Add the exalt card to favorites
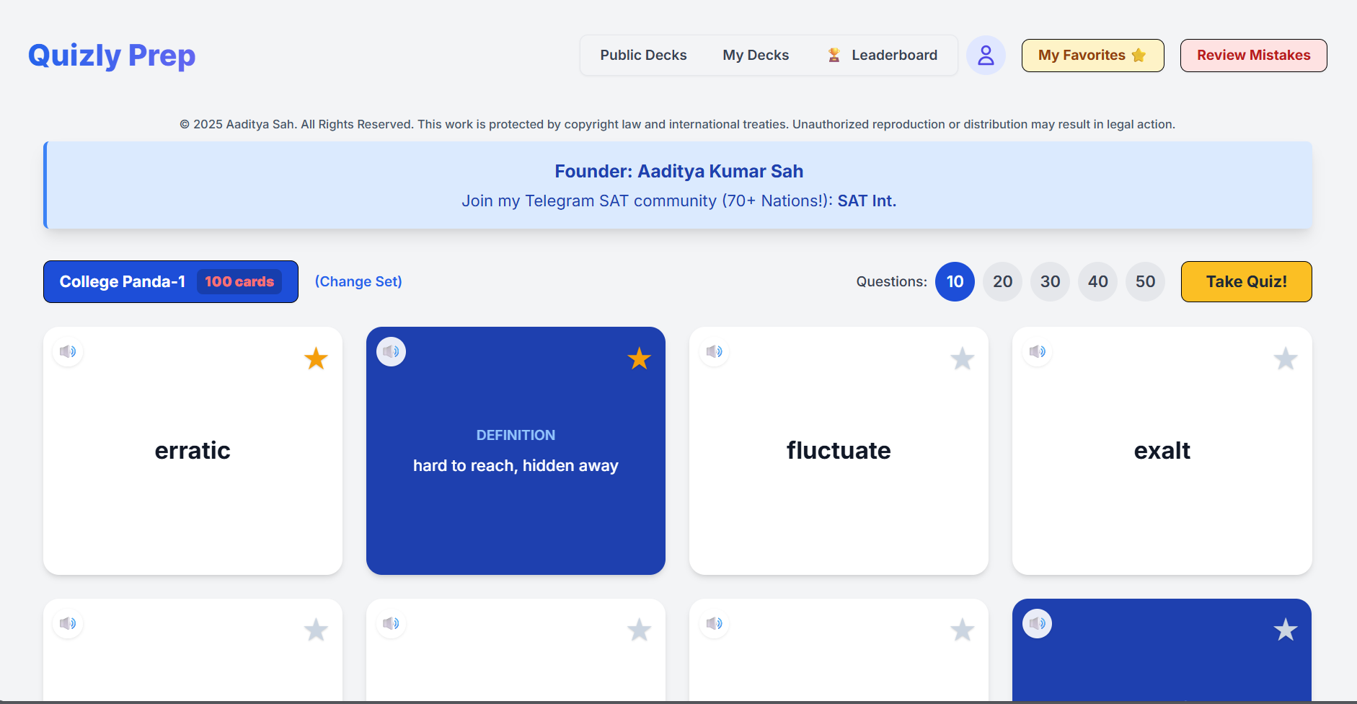The width and height of the screenshot is (1357, 704). [x=1285, y=358]
